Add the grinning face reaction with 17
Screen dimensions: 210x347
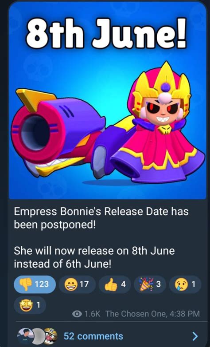pyautogui.click(x=77, y=284)
